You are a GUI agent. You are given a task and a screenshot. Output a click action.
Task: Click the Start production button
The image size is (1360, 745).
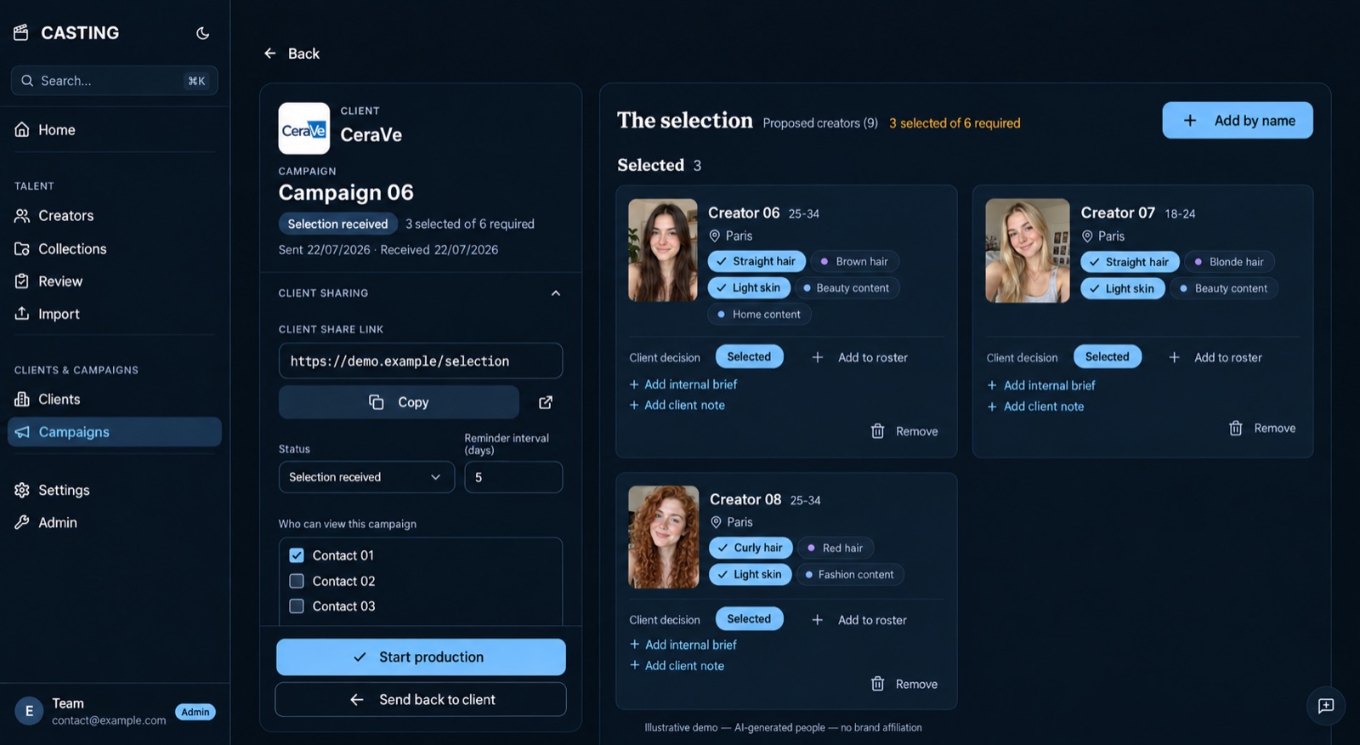(421, 657)
